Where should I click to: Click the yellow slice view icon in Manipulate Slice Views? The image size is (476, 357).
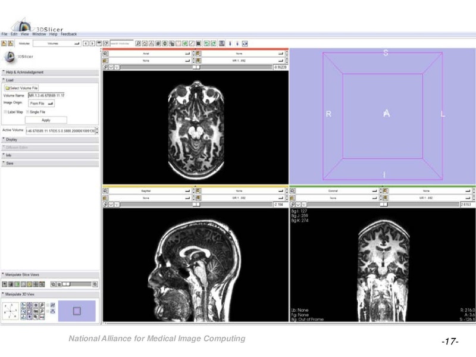[x=29, y=284]
